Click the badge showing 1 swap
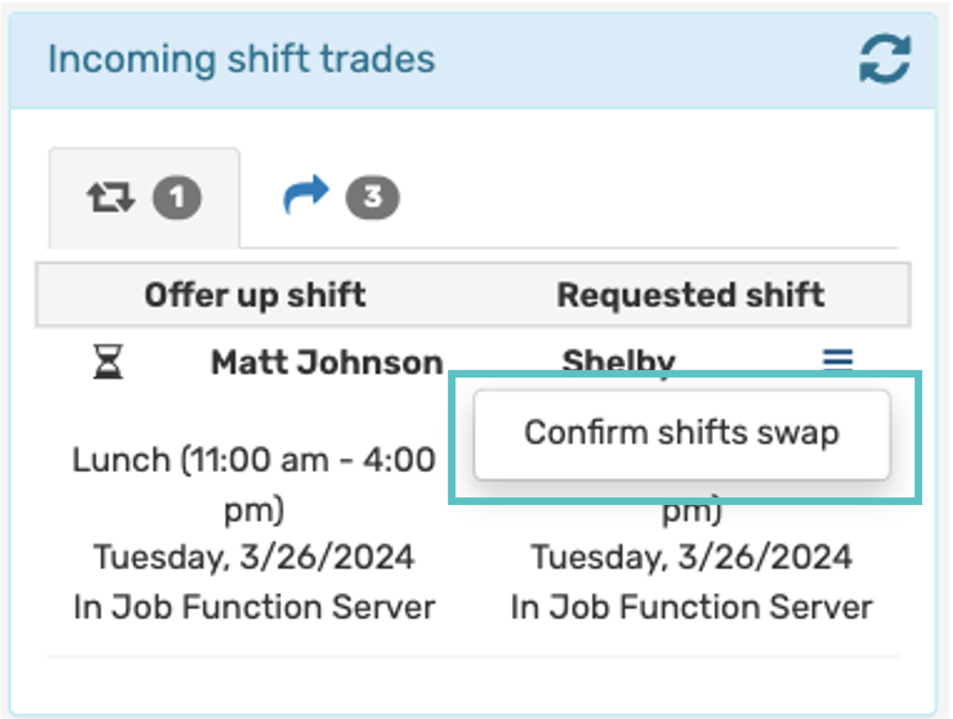This screenshot has height=719, width=953. [x=177, y=197]
